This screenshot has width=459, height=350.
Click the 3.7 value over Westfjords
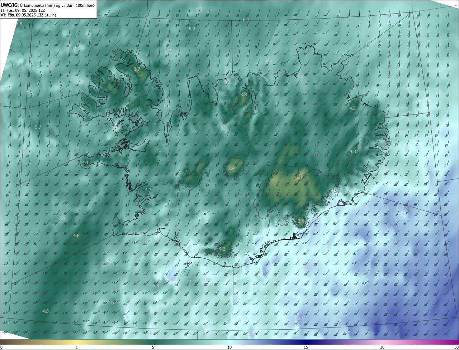(137, 69)
